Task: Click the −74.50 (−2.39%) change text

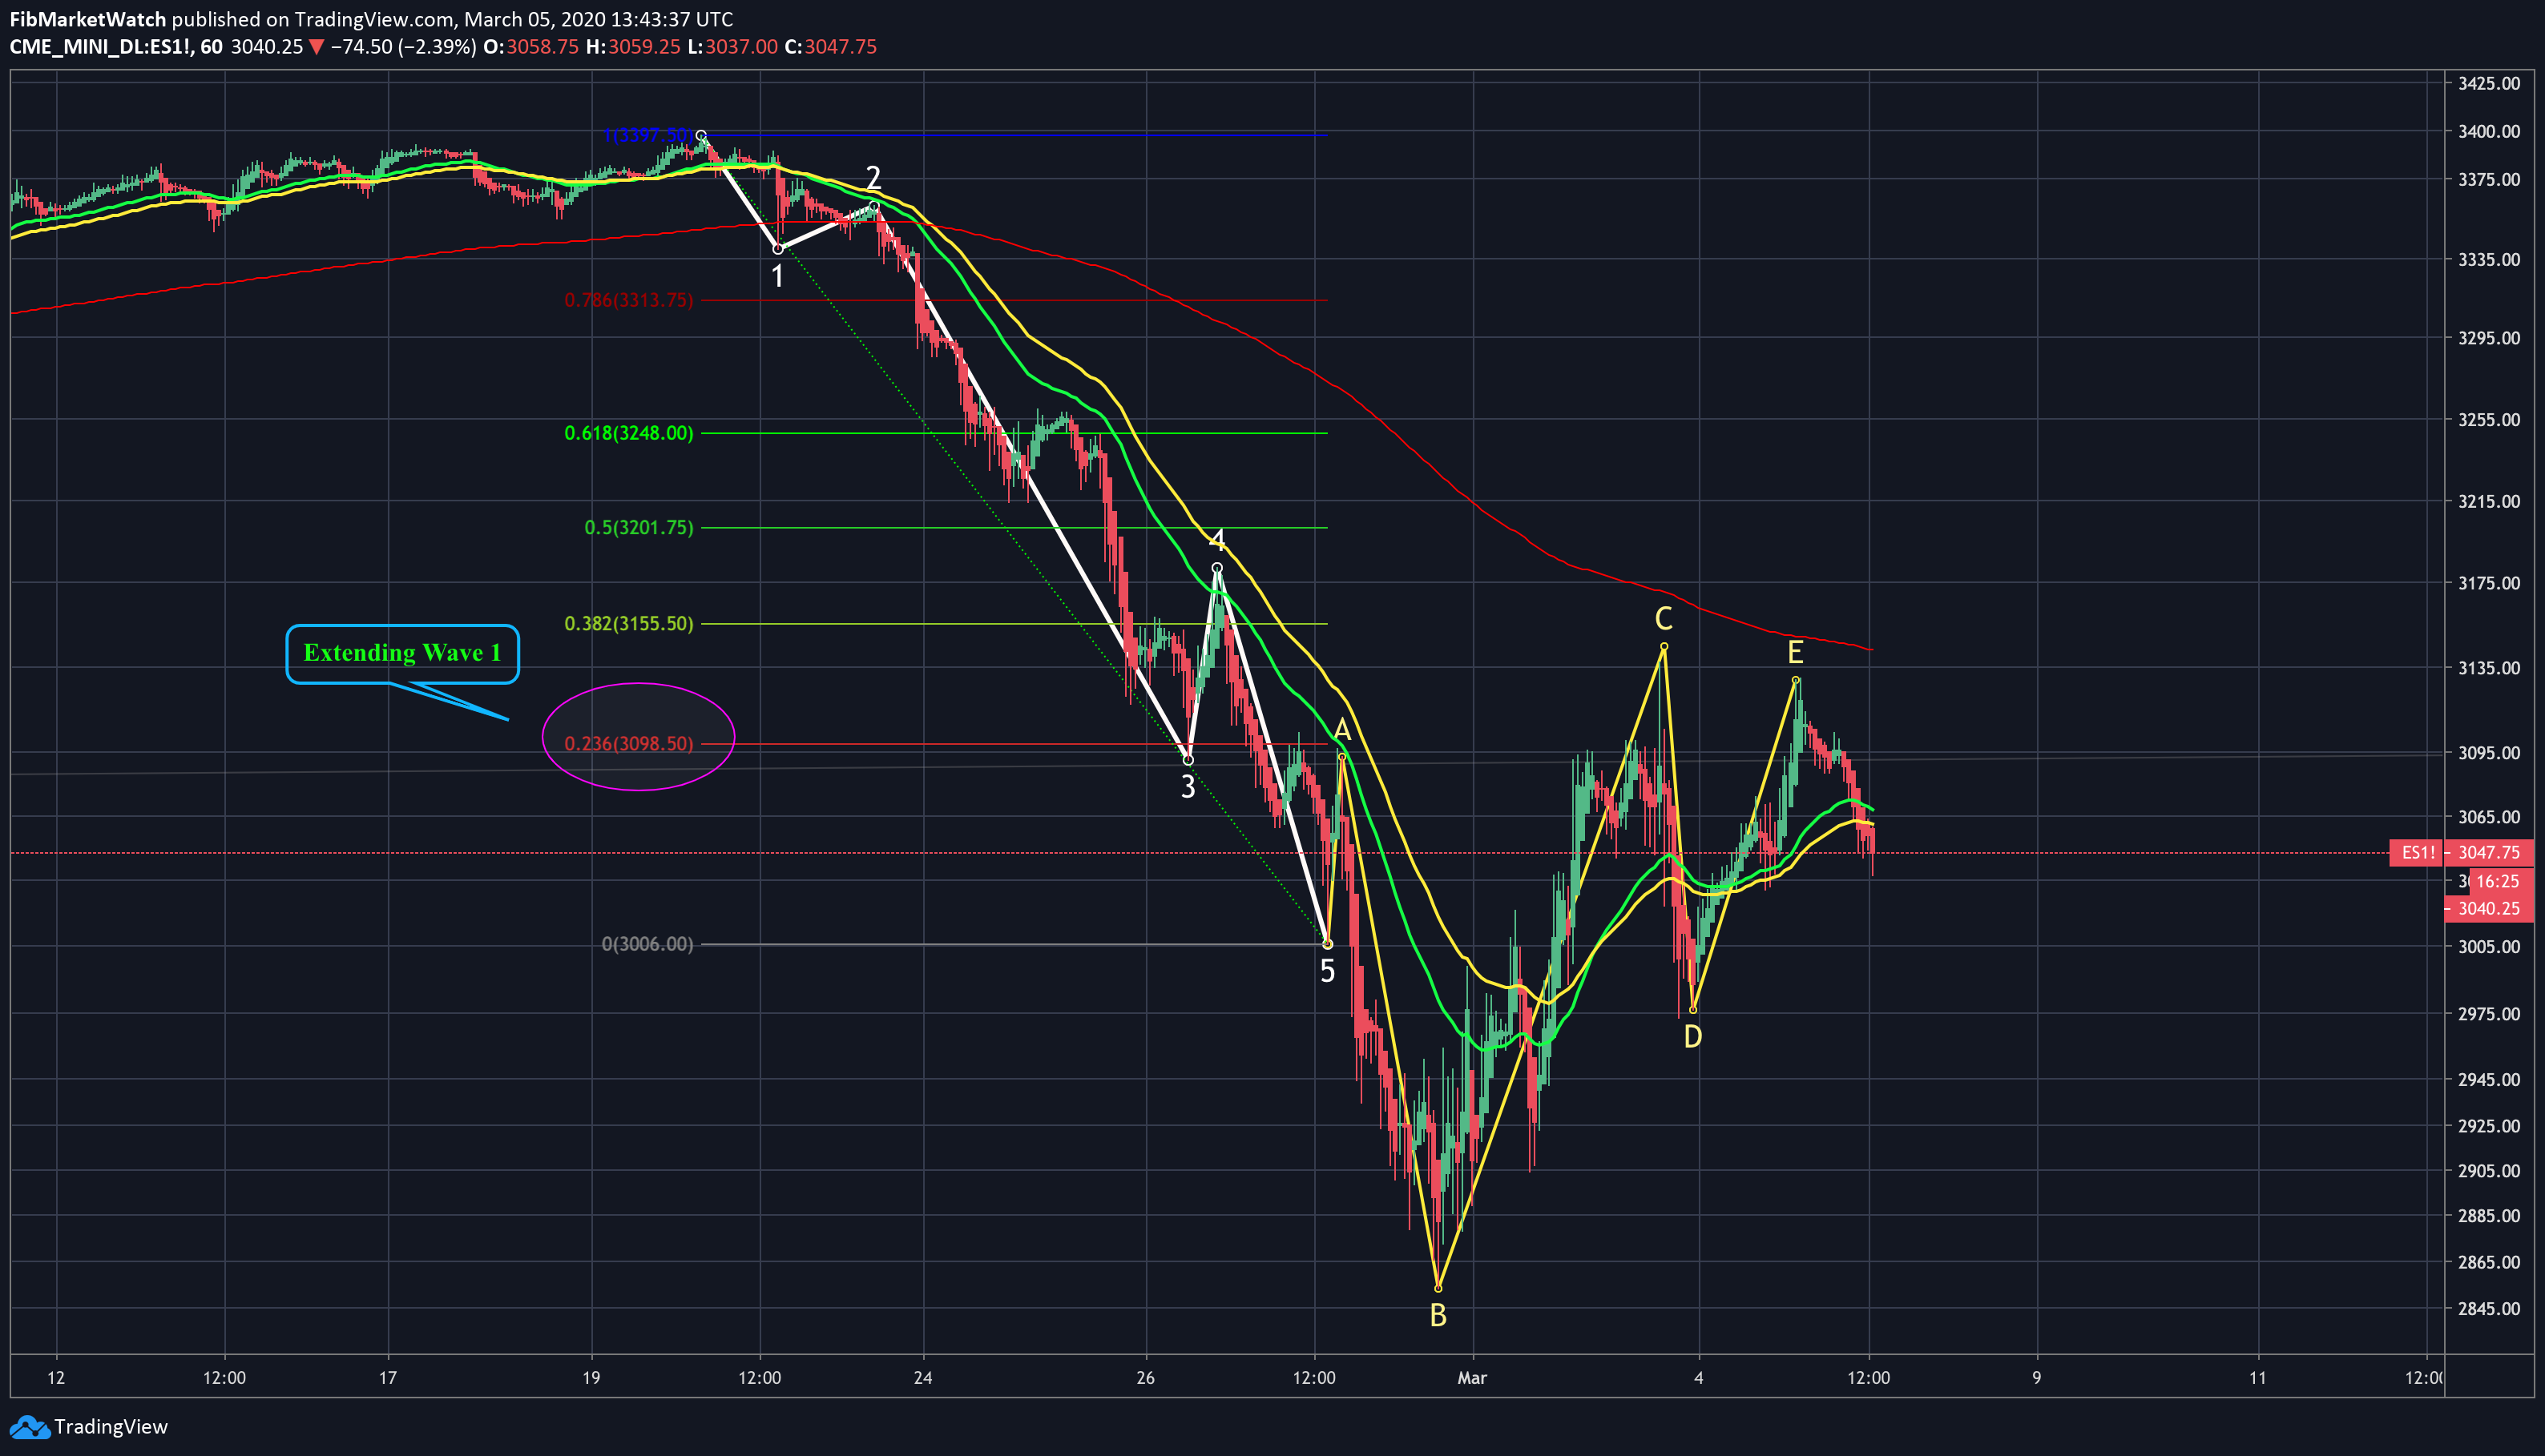Action: click(x=403, y=47)
